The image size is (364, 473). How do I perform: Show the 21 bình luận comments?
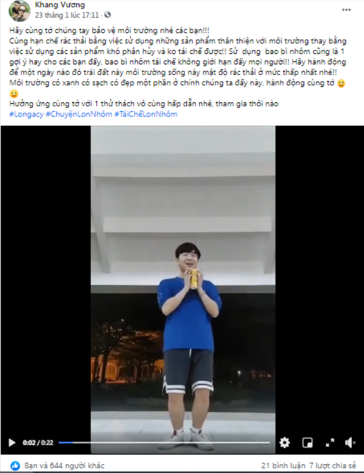click(283, 466)
